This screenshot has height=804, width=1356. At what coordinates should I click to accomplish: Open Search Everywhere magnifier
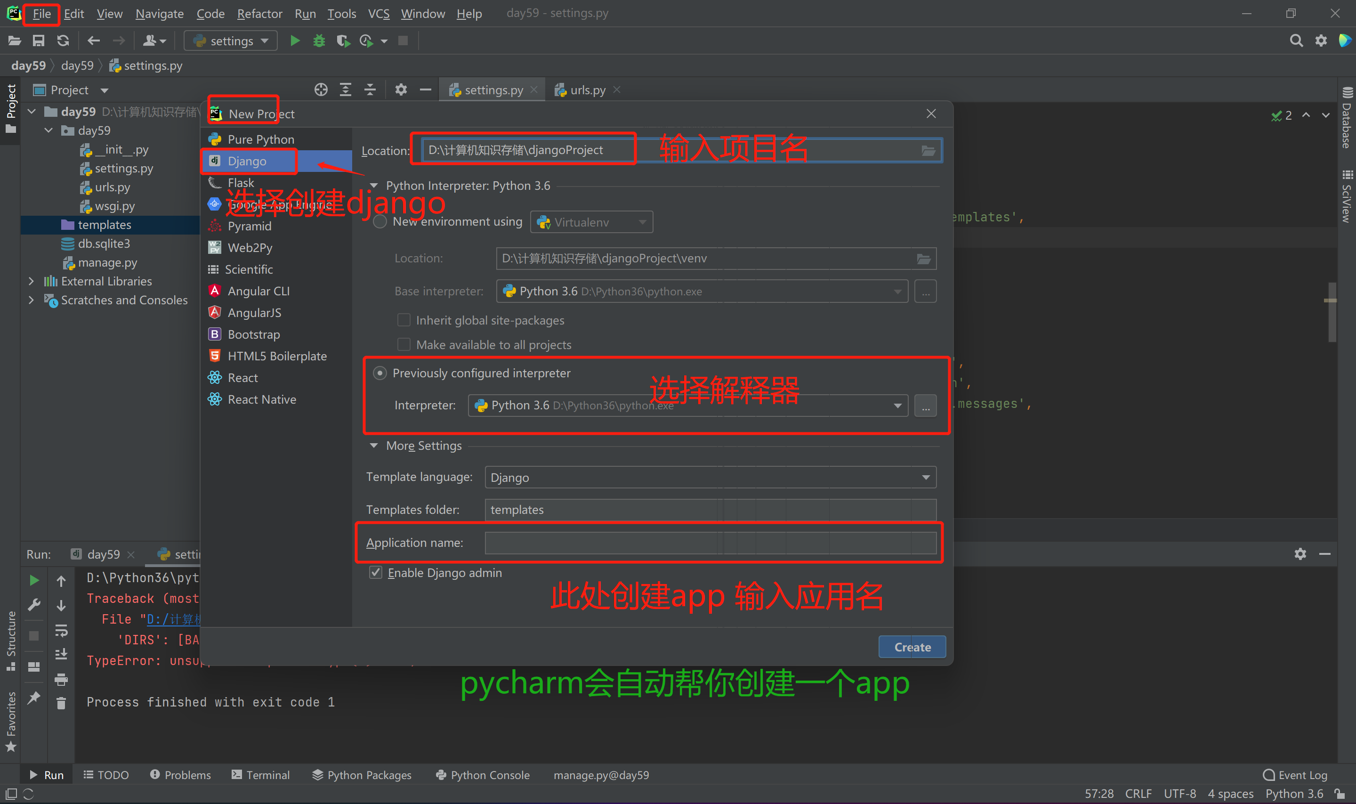[x=1296, y=41]
